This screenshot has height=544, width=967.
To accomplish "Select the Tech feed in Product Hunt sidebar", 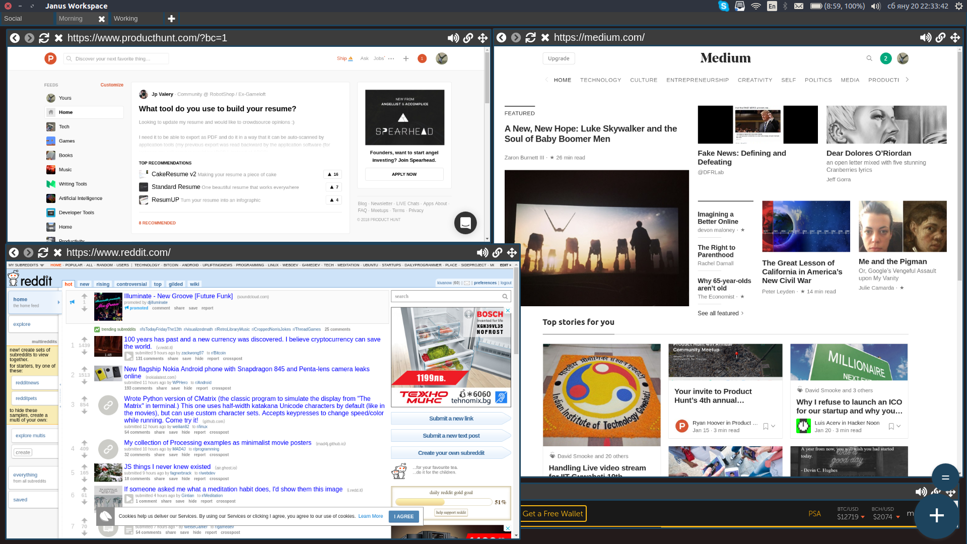I will click(64, 126).
